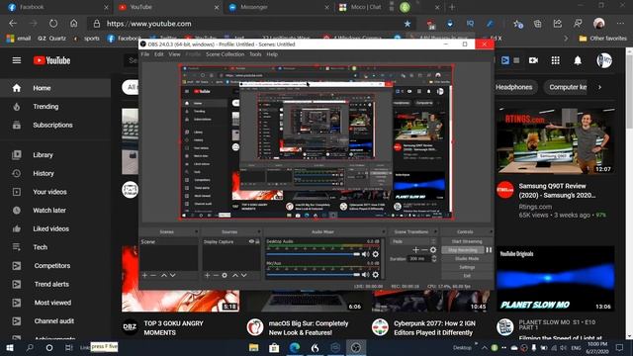Expand the favorites bar overflow chevron
The width and height of the screenshot is (633, 356).
(566, 39)
